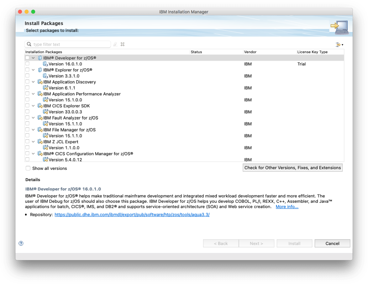
Task: Click the Version 6.1.1 package icon
Action: pos(45,88)
